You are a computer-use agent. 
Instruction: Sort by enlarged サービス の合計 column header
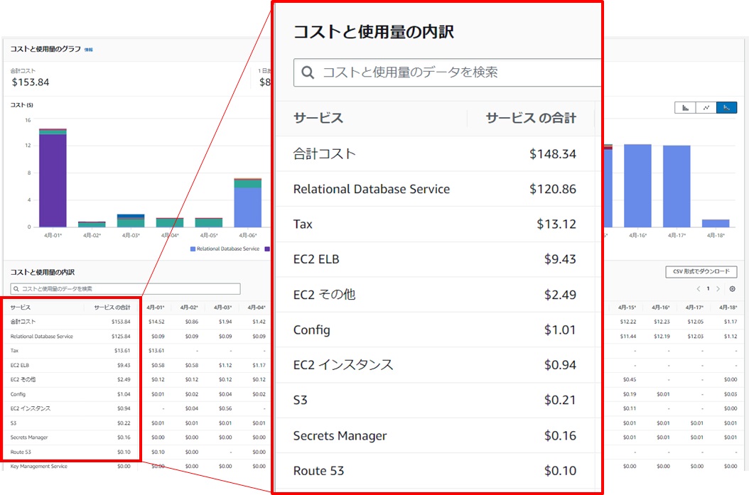pos(531,118)
